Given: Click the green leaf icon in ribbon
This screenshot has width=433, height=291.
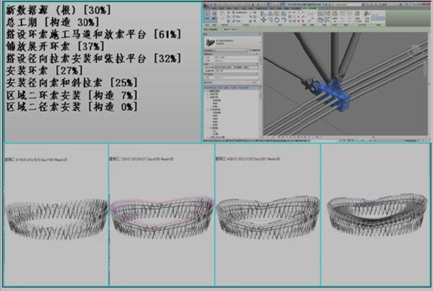Looking at the screenshot, I should coord(367,14).
